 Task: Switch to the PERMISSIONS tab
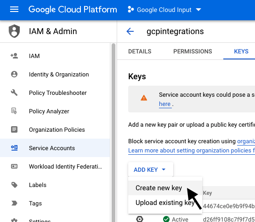coord(193,51)
